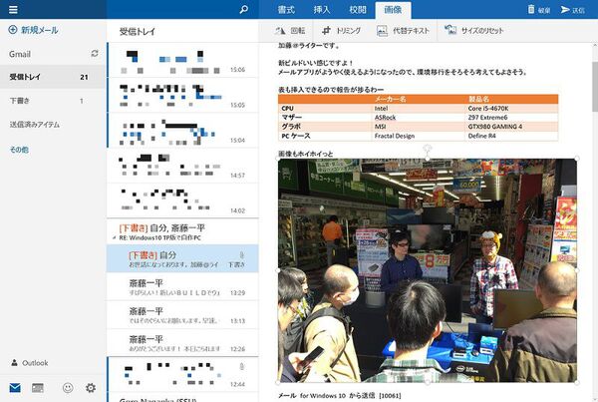Open 斎藤一平 message from 13:13
Viewport: 598px width, 402px height.
click(x=183, y=315)
